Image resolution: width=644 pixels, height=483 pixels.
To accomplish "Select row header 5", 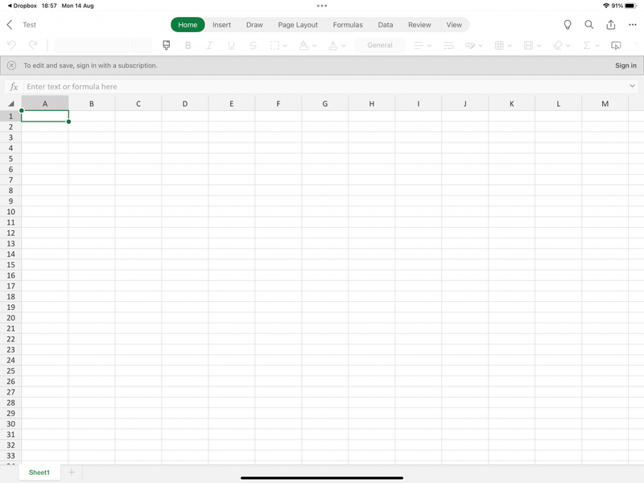I will tap(10, 159).
